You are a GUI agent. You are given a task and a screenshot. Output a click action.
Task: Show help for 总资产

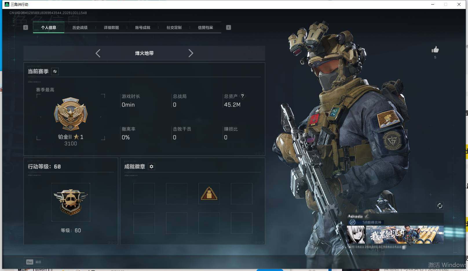click(x=242, y=96)
